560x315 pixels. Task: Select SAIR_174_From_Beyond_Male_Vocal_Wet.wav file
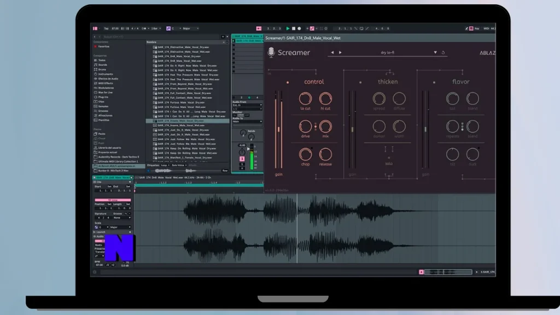point(185,88)
